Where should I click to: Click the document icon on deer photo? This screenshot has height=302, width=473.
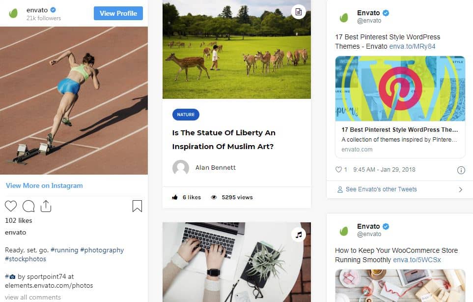click(298, 12)
